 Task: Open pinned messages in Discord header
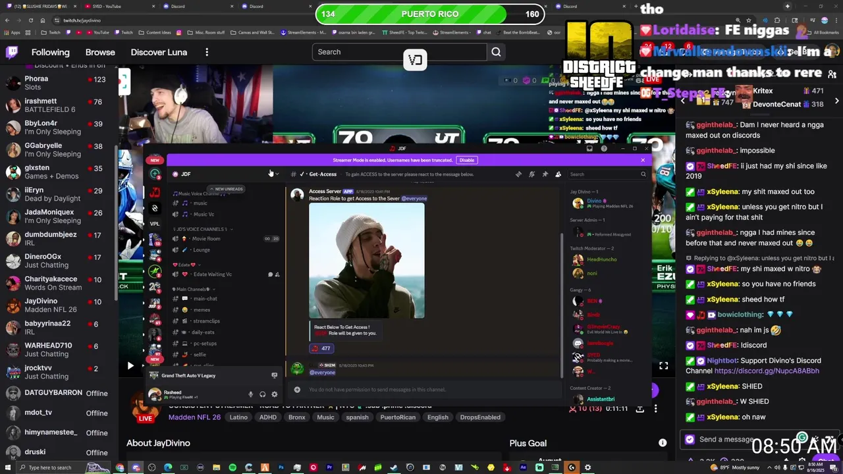click(545, 174)
